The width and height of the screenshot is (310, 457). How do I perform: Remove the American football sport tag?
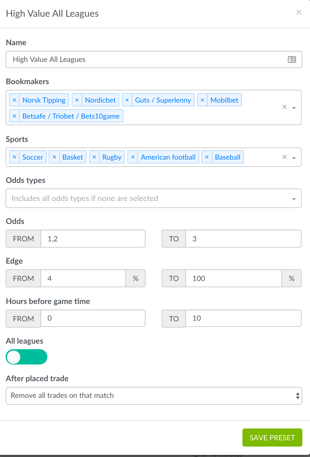click(x=133, y=157)
